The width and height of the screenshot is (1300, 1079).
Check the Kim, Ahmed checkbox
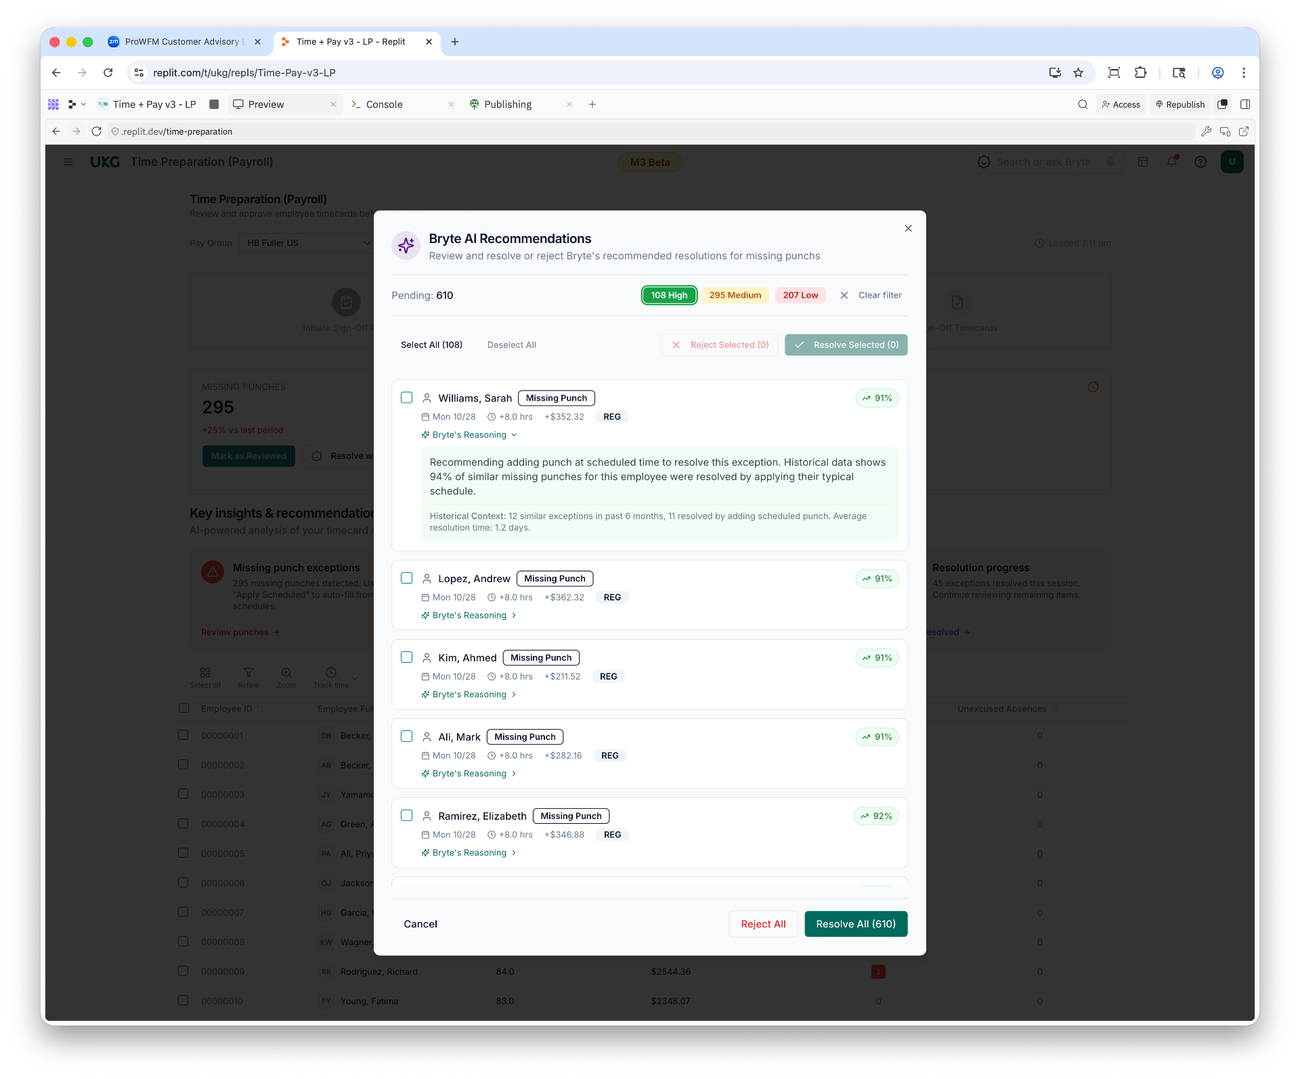pyautogui.click(x=406, y=657)
